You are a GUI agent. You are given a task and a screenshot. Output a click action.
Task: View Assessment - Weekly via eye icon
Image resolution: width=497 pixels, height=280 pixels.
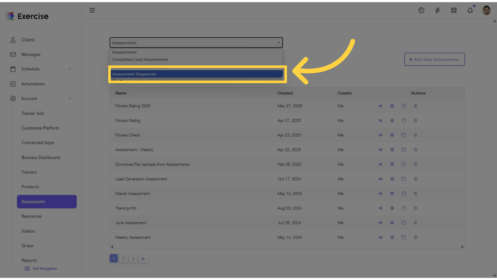[x=381, y=150]
